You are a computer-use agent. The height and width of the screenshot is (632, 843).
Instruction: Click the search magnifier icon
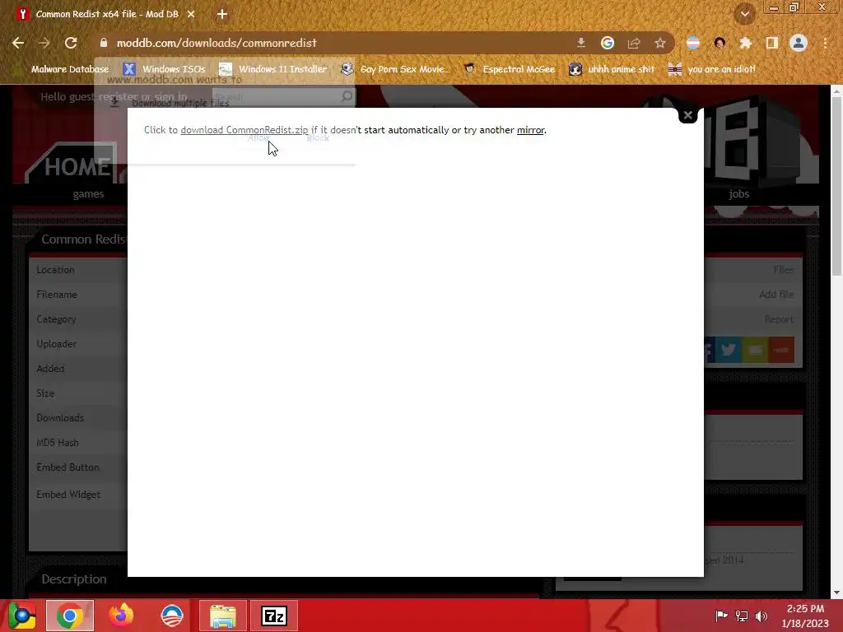347,97
